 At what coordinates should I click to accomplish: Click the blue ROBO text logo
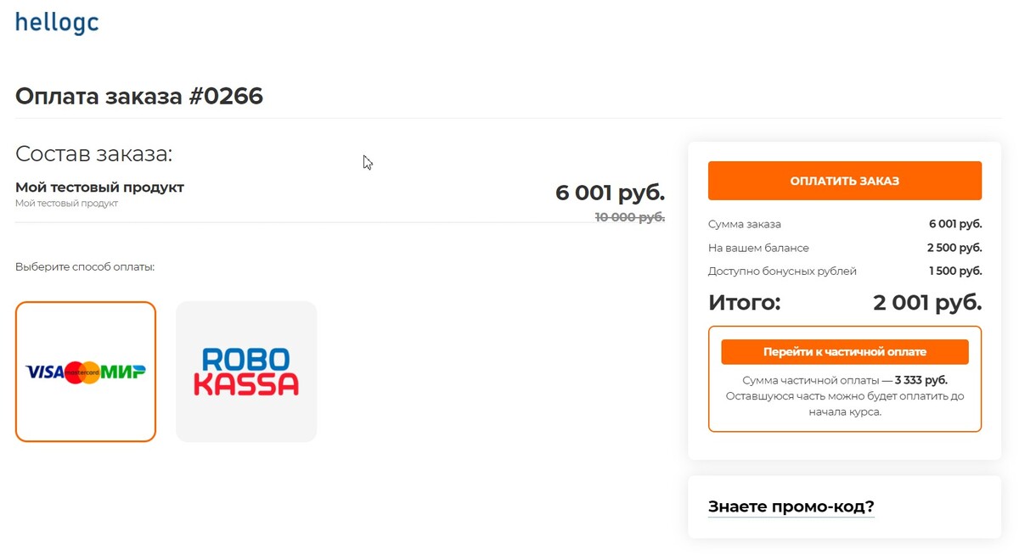click(x=246, y=359)
